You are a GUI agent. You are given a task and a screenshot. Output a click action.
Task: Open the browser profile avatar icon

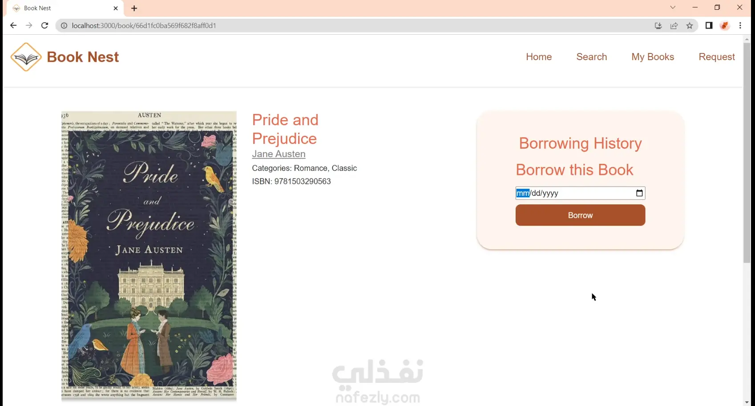point(725,25)
